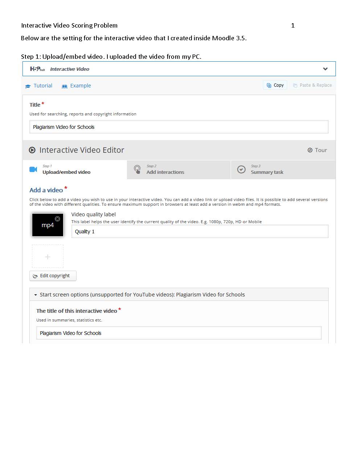Click the Copy button

[275, 85]
